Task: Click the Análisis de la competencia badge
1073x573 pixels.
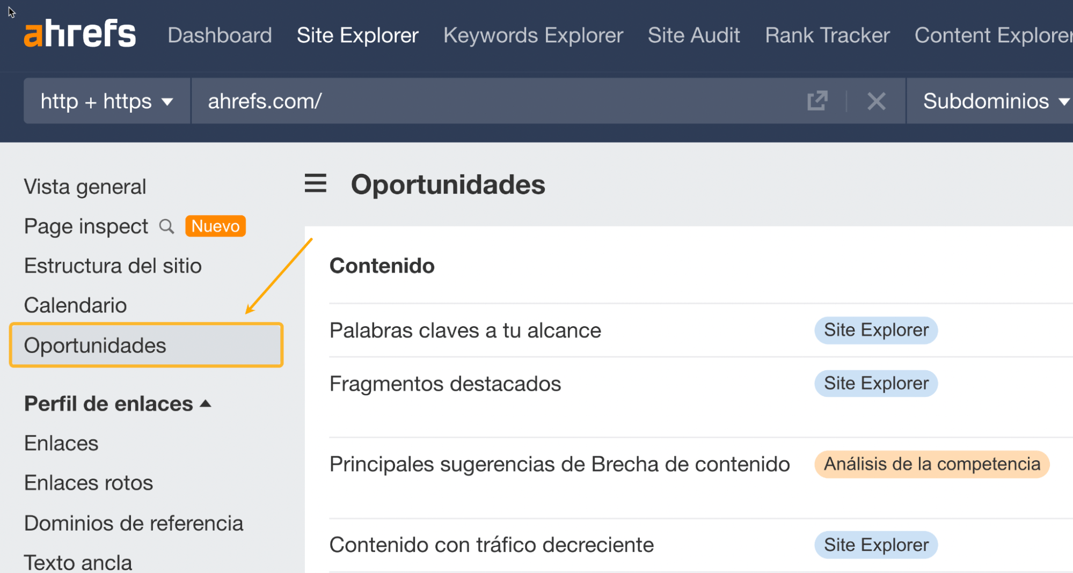Action: pos(932,464)
